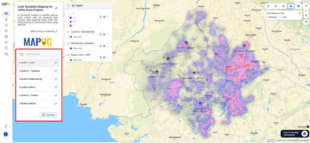
Task: Edit story "Location 3 Mahenduriya" with its pencil icon
Action: click(x=56, y=79)
